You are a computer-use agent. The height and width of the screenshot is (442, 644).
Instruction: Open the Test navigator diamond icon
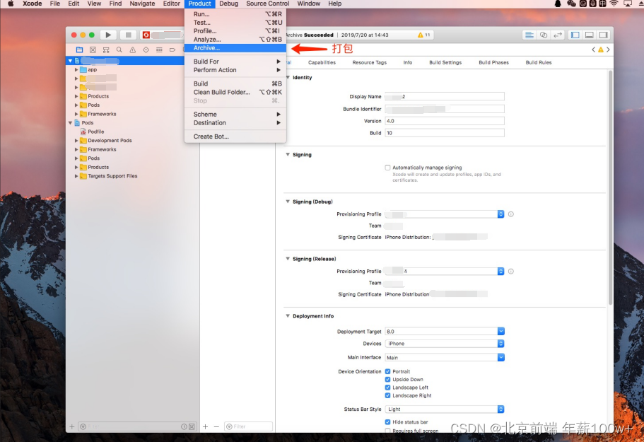pos(146,50)
